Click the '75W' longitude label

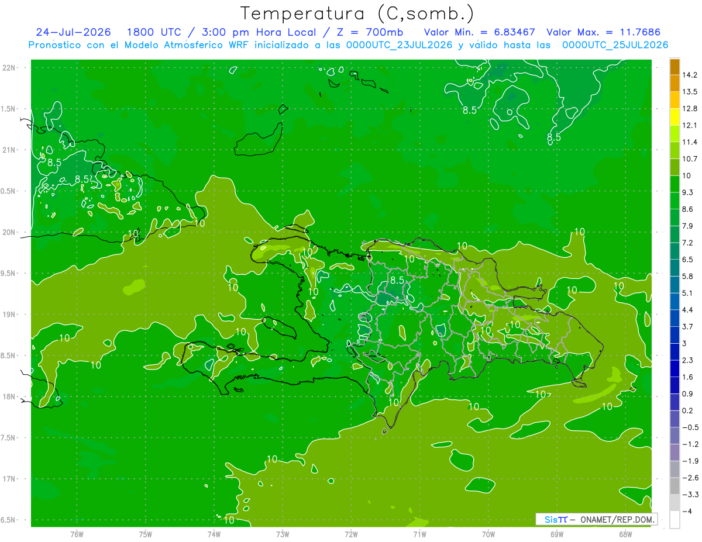click(x=145, y=534)
